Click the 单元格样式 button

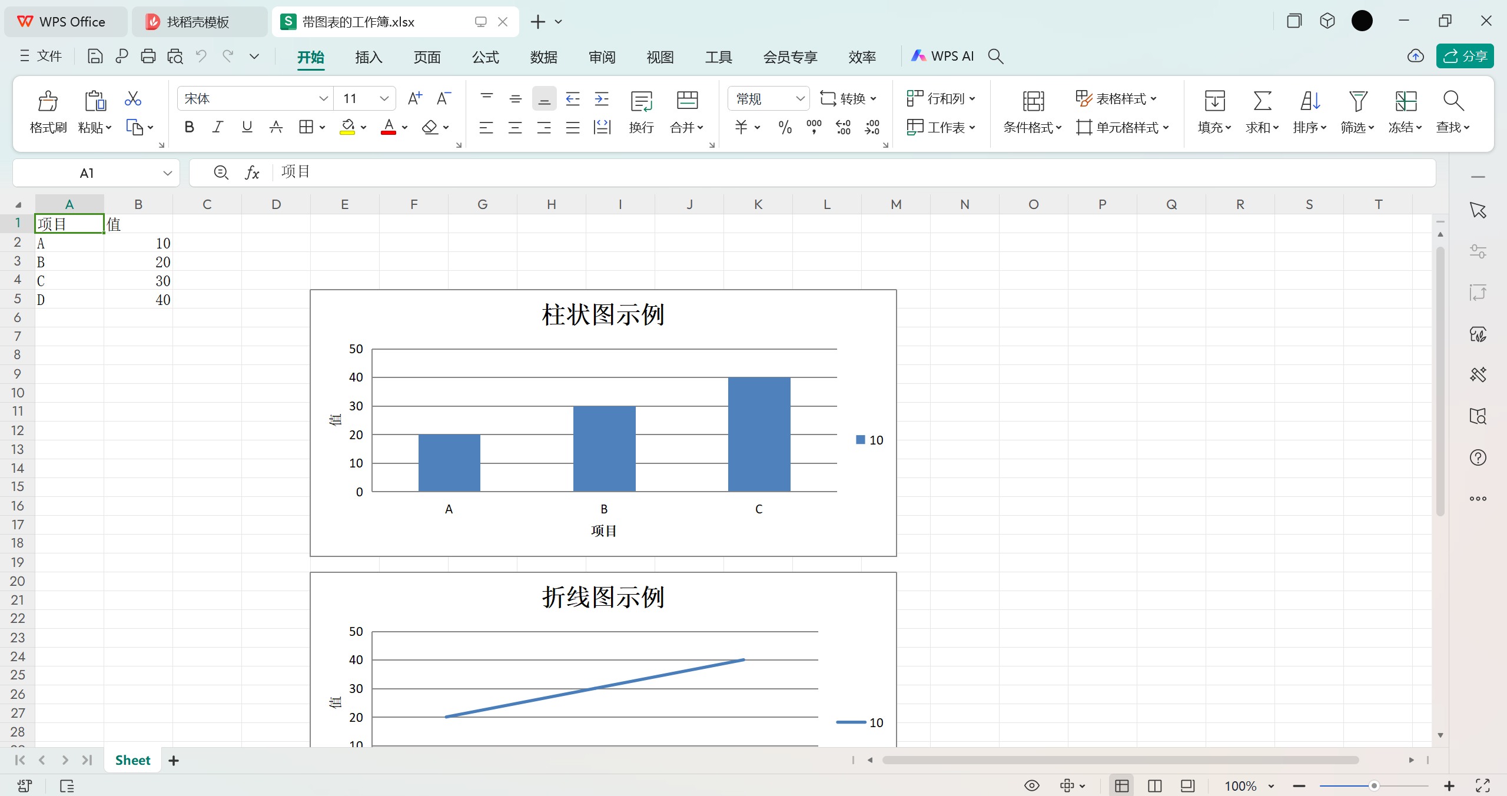point(1123,127)
